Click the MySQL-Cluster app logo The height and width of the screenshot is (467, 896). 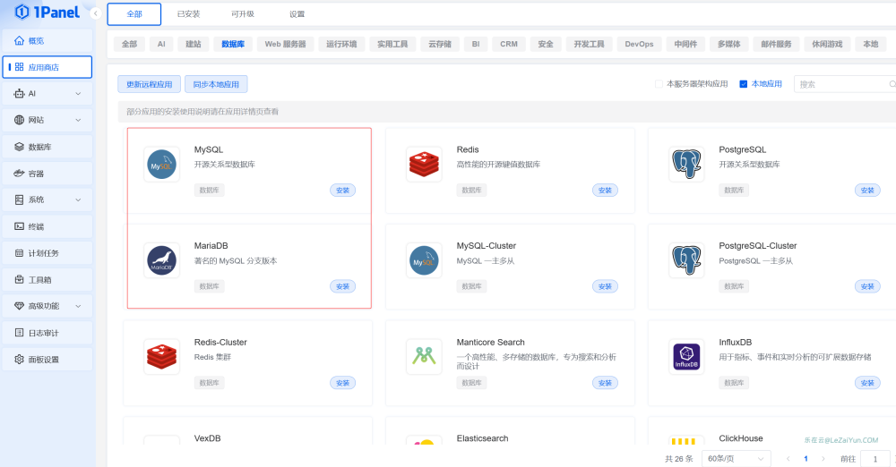(424, 260)
